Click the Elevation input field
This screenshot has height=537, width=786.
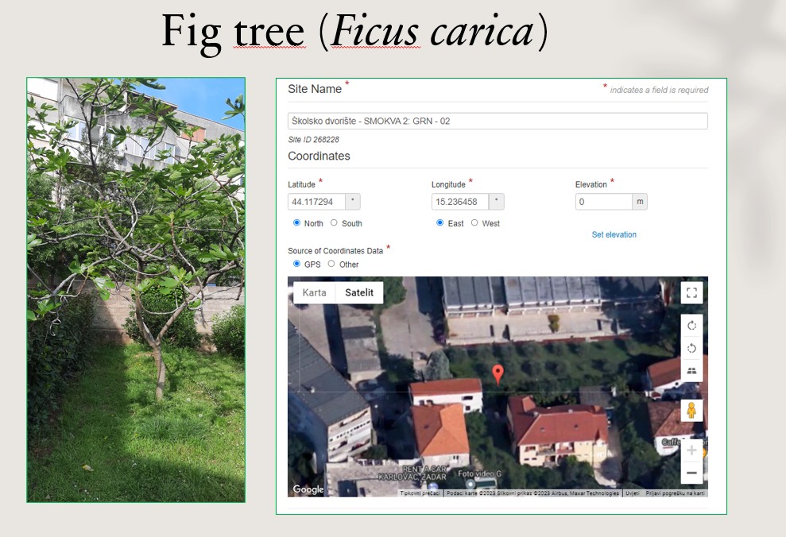[x=603, y=202]
